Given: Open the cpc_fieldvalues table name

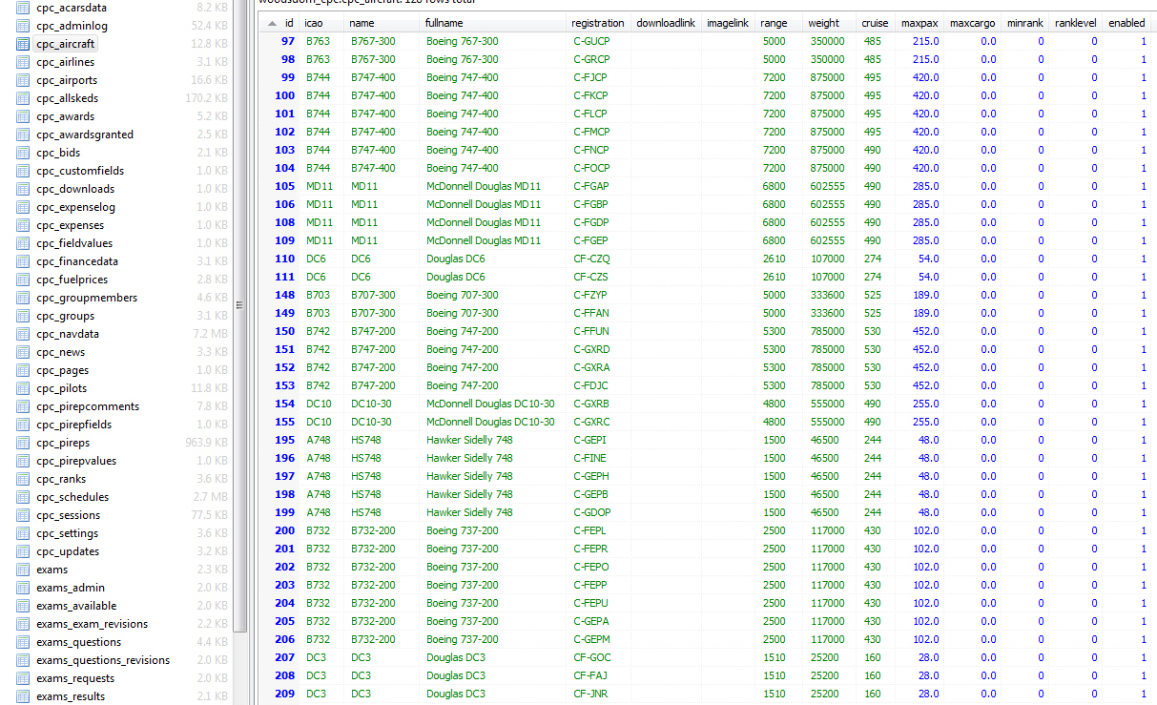Looking at the screenshot, I should coord(74,243).
